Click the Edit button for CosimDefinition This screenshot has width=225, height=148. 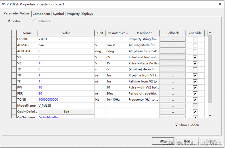click(66, 112)
